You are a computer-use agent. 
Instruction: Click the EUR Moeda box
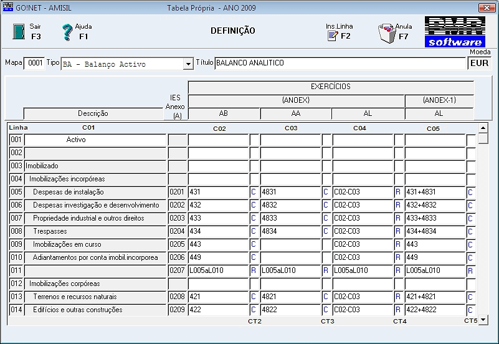[479, 63]
